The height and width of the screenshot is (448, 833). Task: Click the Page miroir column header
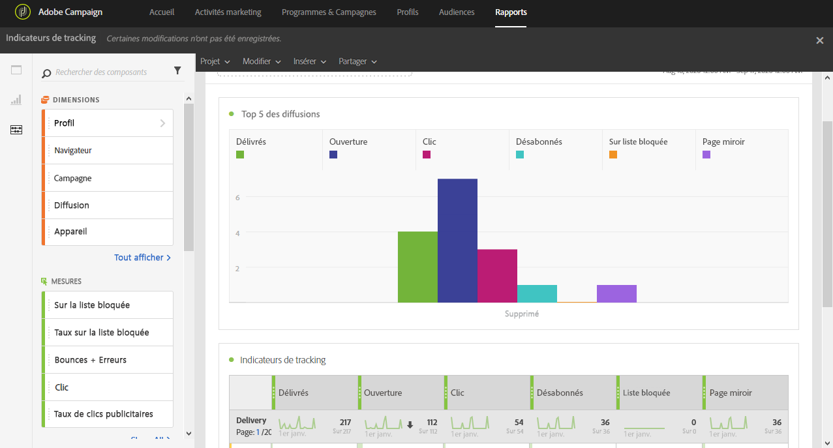coord(746,393)
